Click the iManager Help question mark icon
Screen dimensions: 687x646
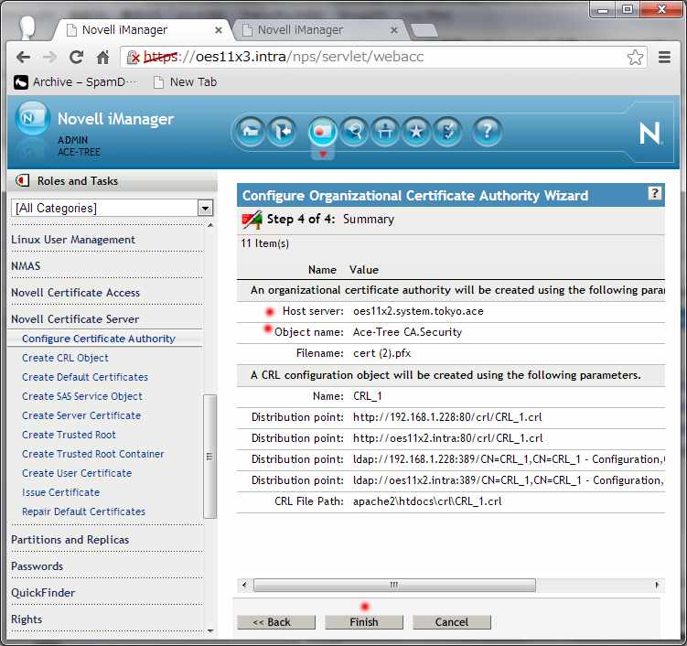tap(487, 131)
